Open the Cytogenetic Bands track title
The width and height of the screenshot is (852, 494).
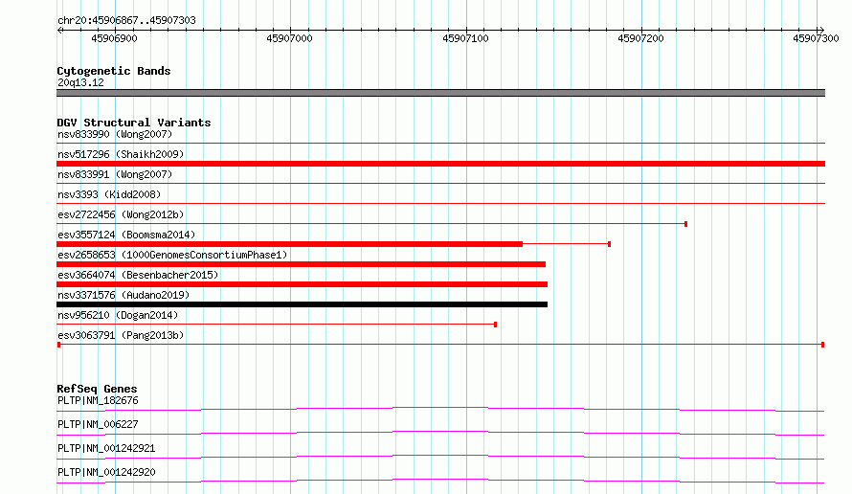(x=114, y=71)
